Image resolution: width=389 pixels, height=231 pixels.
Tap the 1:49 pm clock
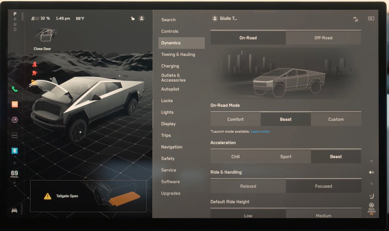click(x=63, y=18)
